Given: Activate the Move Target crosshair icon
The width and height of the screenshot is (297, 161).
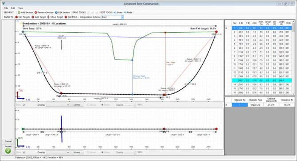Looking at the screenshot, I should [x=48, y=17].
